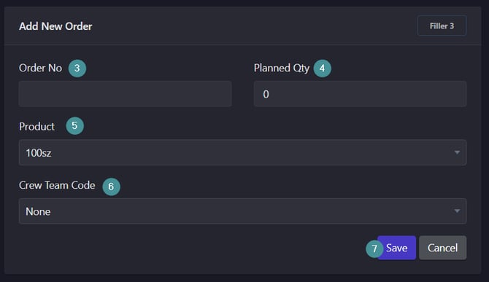This screenshot has width=489, height=282.
Task: Click the number 4 badge beside Planned Qty
Action: coord(322,68)
